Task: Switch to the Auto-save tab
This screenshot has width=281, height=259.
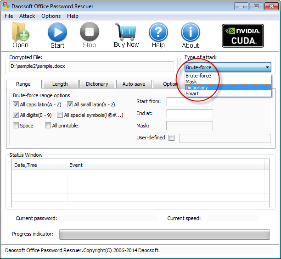Action: (x=134, y=84)
